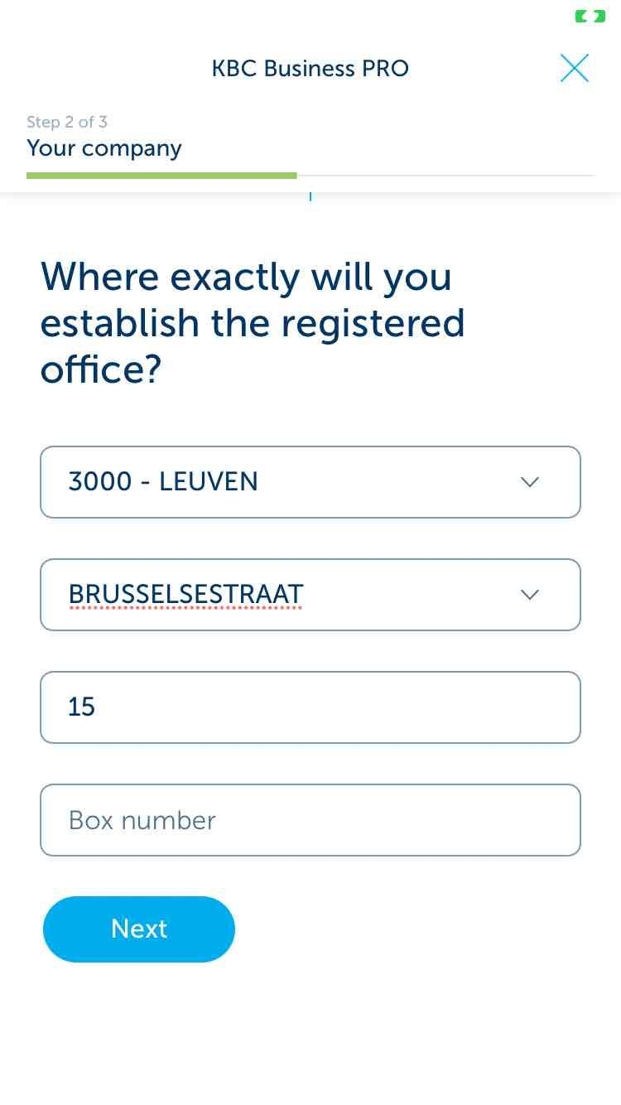Click the number 15 in the house number field
The width and height of the screenshot is (621, 1105).
82,707
